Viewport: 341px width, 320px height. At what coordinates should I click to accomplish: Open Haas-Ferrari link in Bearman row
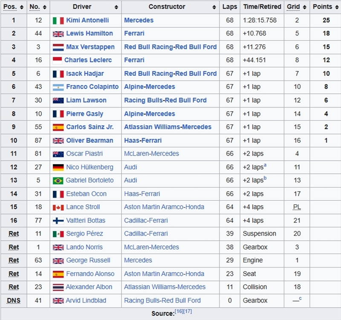tap(143, 141)
